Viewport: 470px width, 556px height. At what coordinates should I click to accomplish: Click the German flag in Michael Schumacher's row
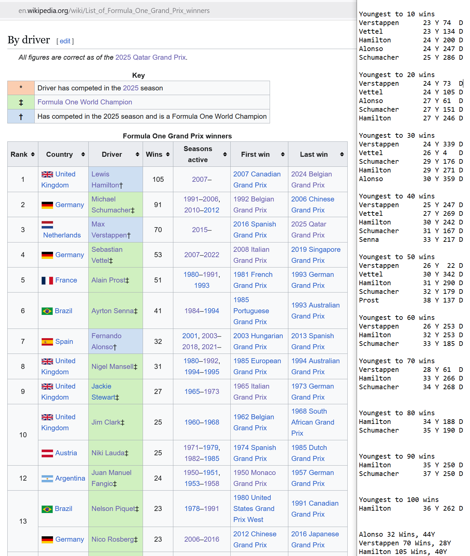pyautogui.click(x=47, y=205)
